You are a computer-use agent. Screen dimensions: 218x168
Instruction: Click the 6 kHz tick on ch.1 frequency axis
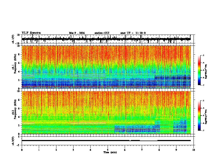click(19, 63)
